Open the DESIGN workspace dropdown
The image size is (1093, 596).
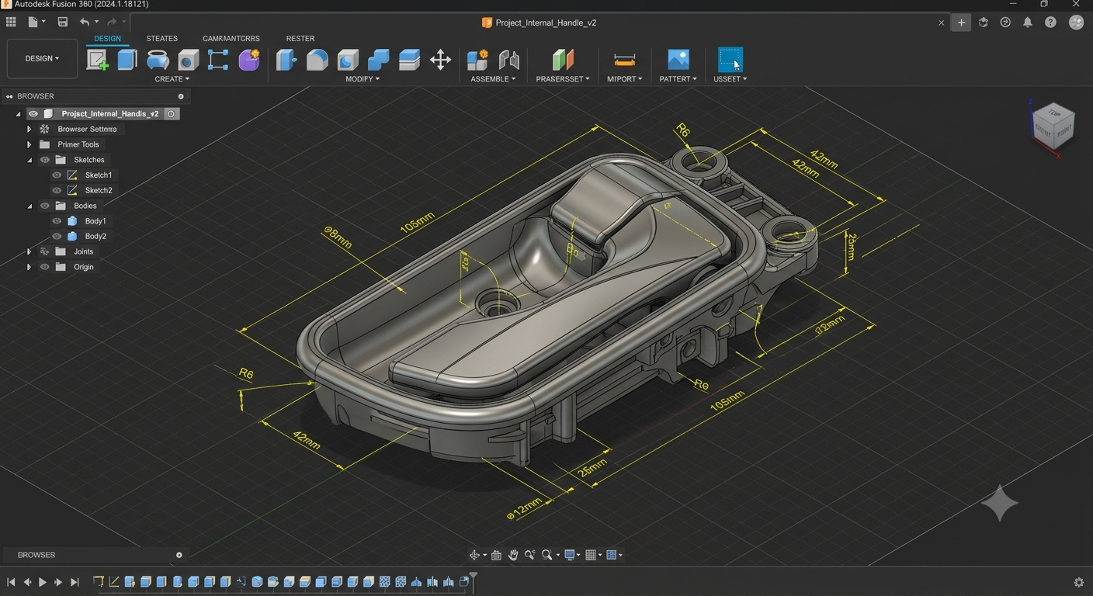(42, 58)
